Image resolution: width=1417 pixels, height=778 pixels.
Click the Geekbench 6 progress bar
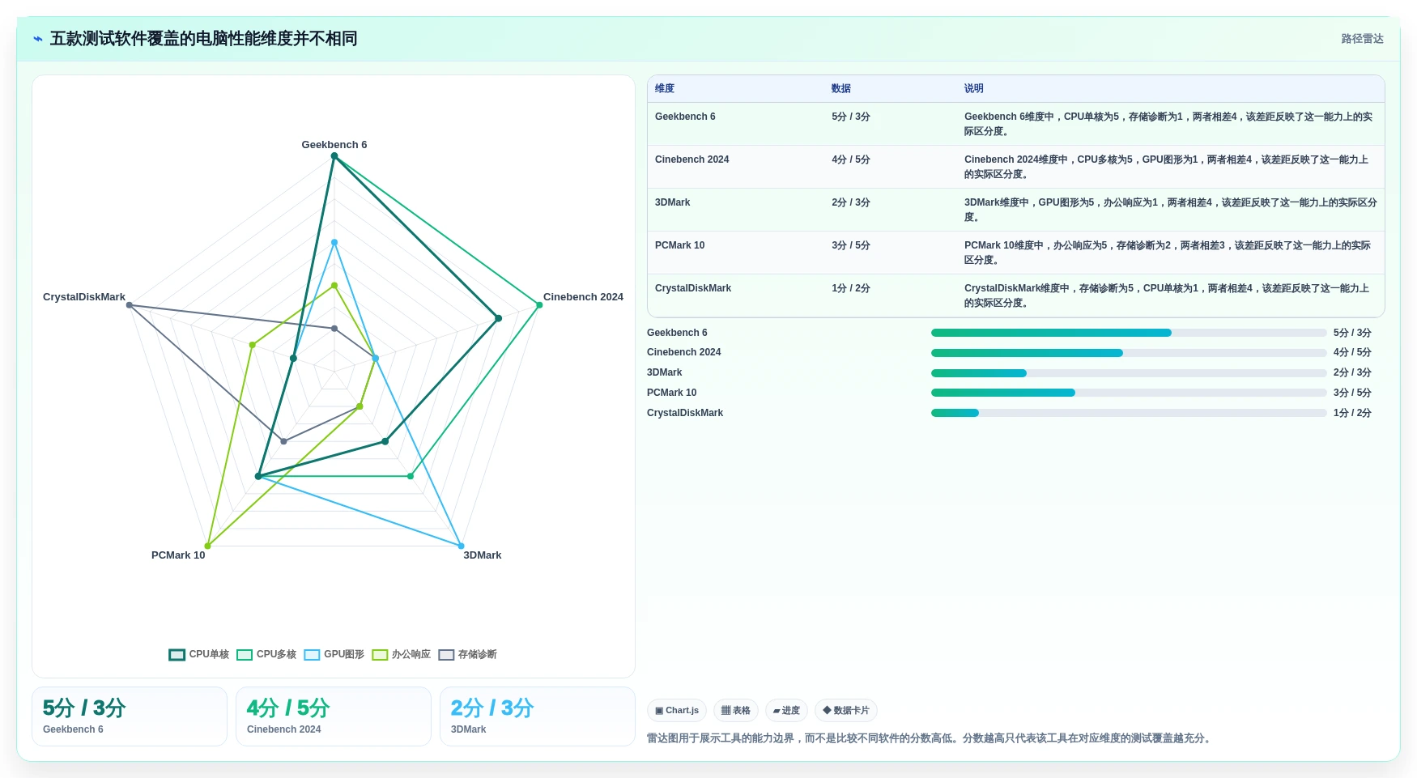tap(1129, 333)
